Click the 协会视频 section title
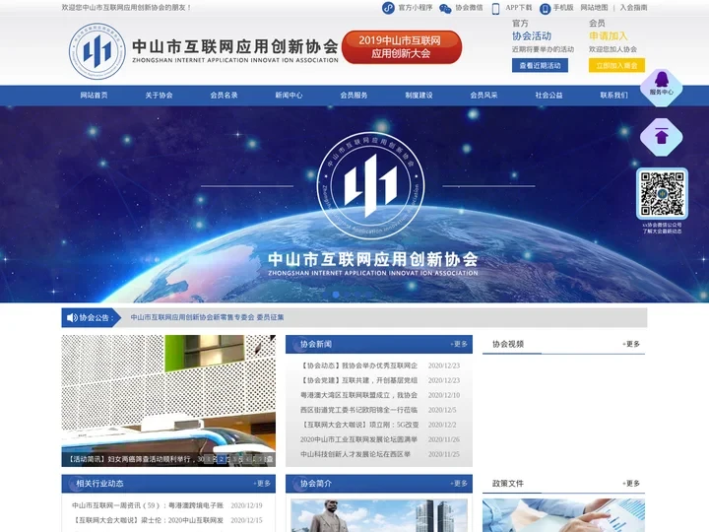Viewport: 709px width, 532px height. coord(508,344)
